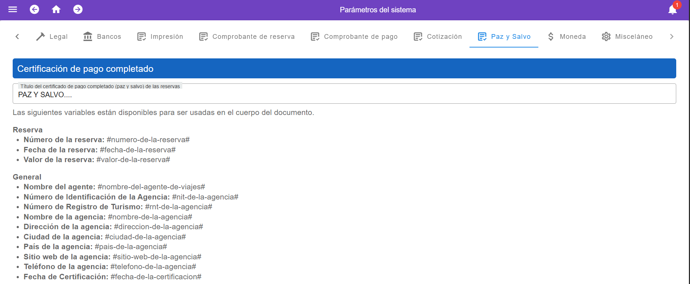690x284 pixels.
Task: Go back using the left arrow icon
Action: (34, 9)
